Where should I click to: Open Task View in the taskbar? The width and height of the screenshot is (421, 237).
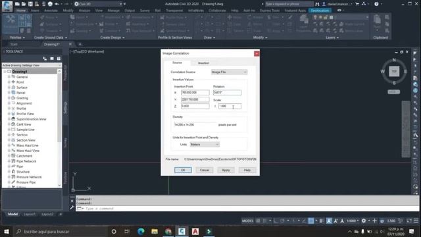(127, 231)
